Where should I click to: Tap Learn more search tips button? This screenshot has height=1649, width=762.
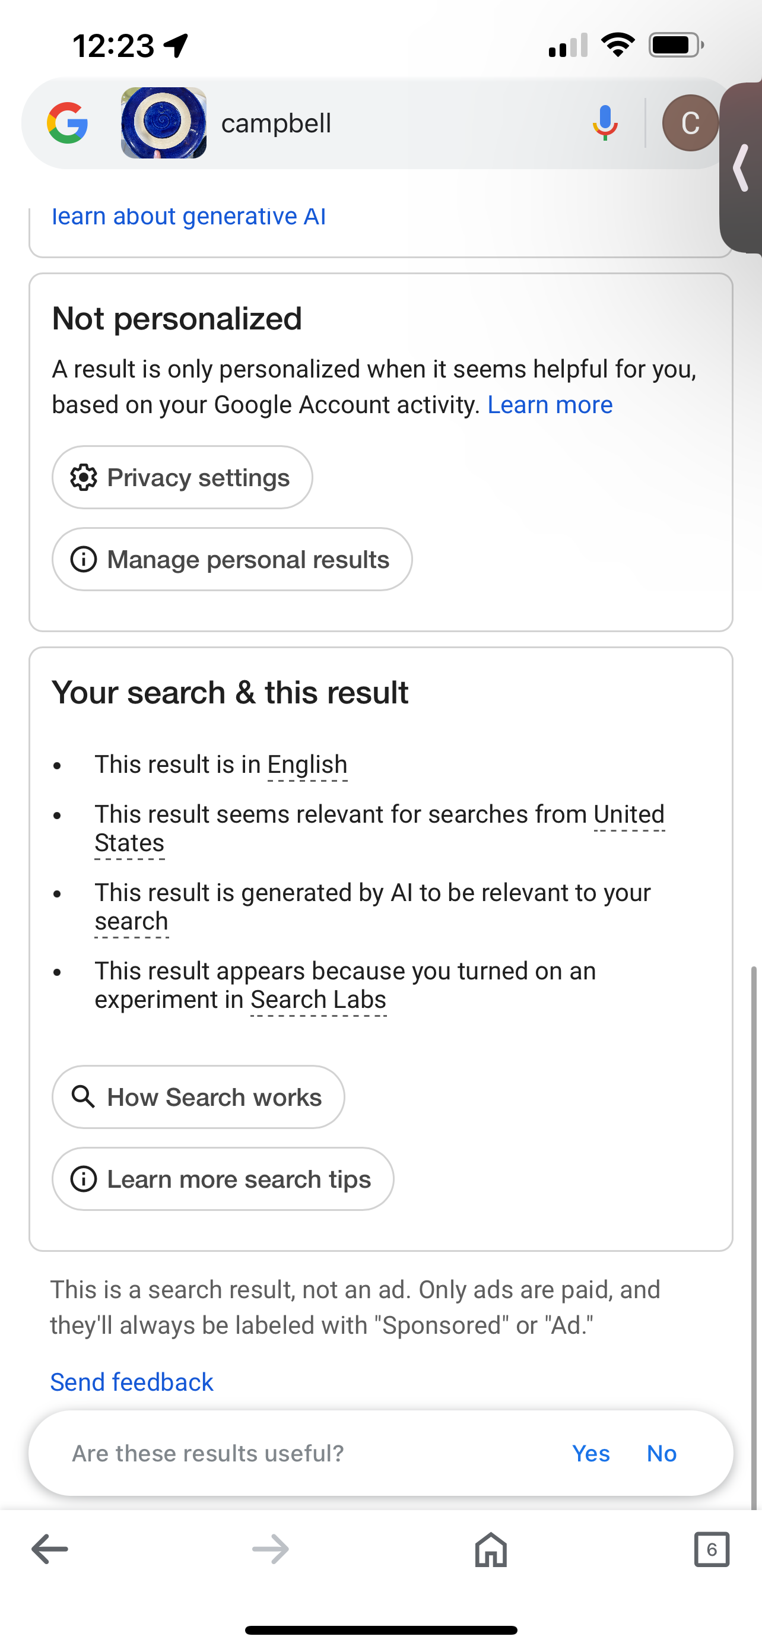coord(223,1179)
